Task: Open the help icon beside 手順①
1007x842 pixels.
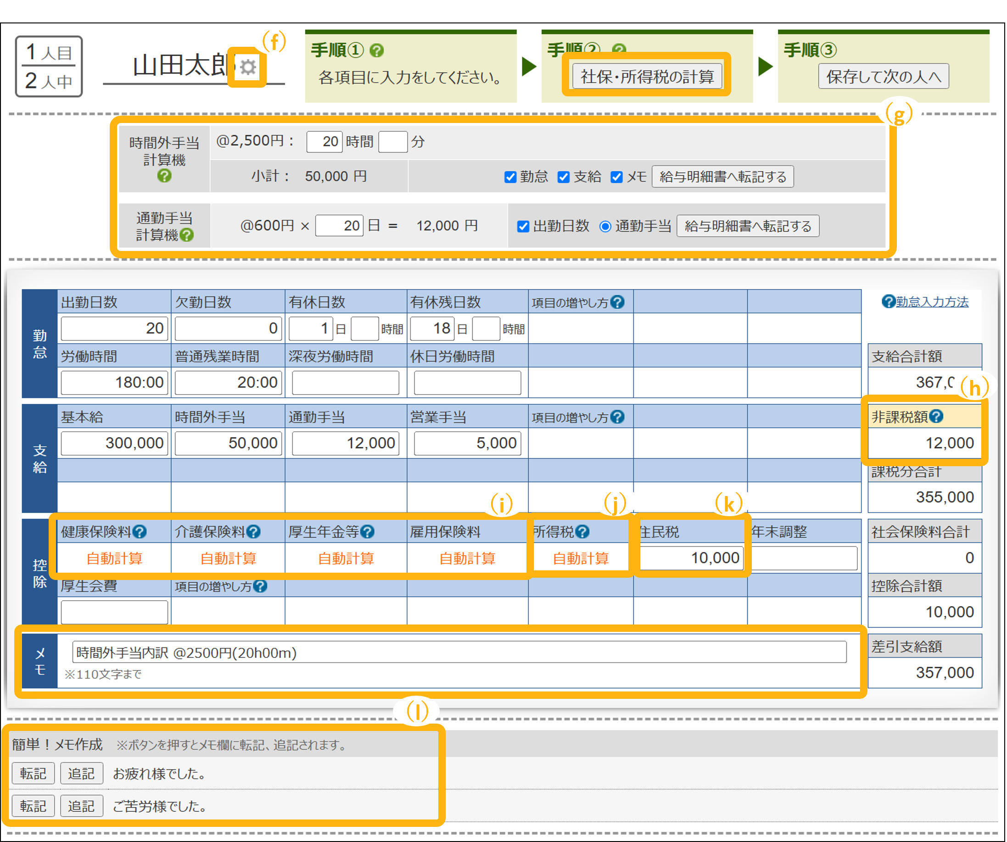Action: point(377,50)
